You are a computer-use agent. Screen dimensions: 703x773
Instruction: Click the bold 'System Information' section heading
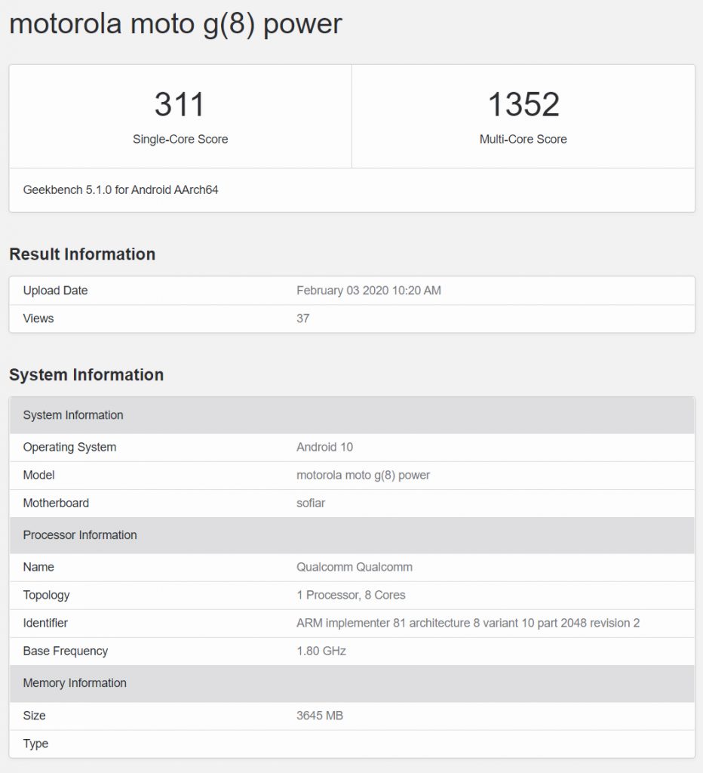click(86, 375)
